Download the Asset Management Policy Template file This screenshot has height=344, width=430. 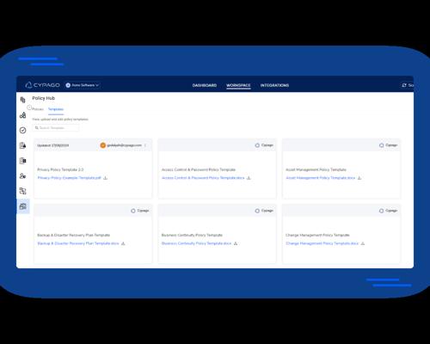pyautogui.click(x=359, y=178)
